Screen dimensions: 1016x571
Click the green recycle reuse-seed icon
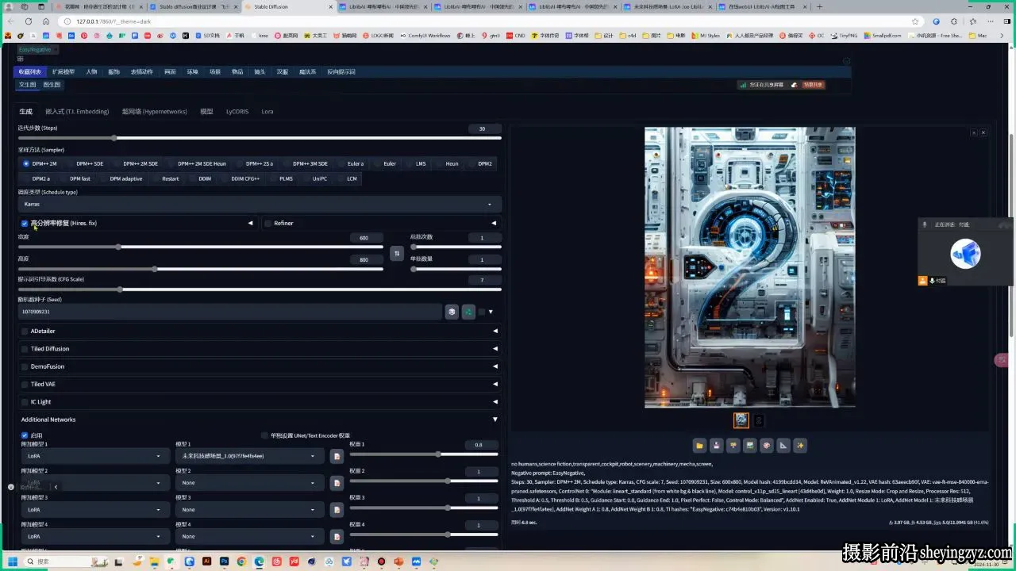click(468, 312)
